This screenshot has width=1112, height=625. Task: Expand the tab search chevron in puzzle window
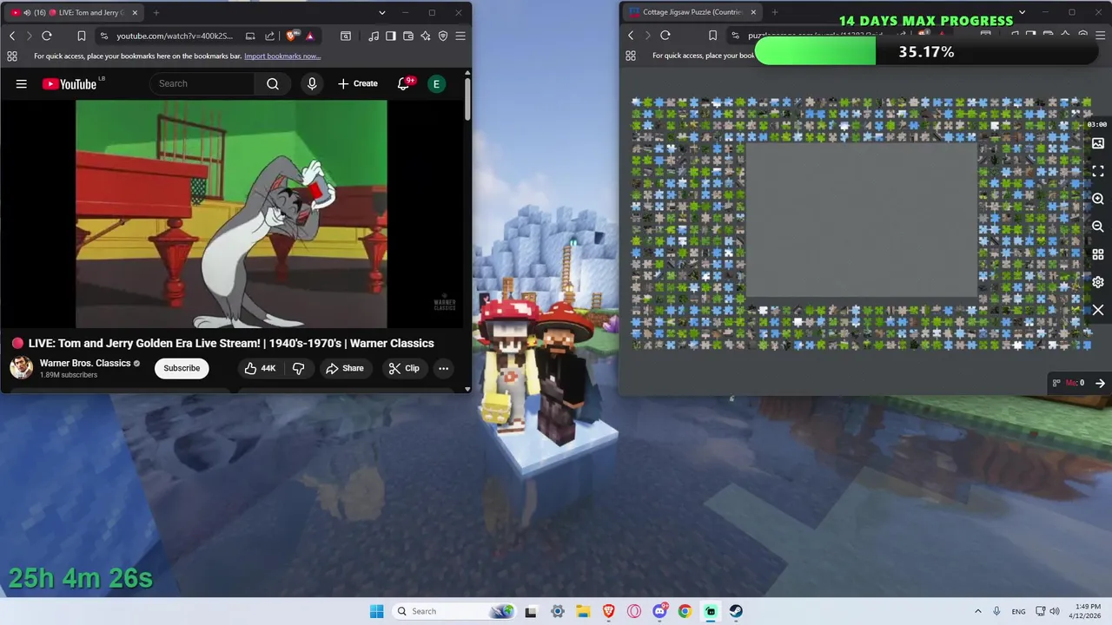point(1022,12)
